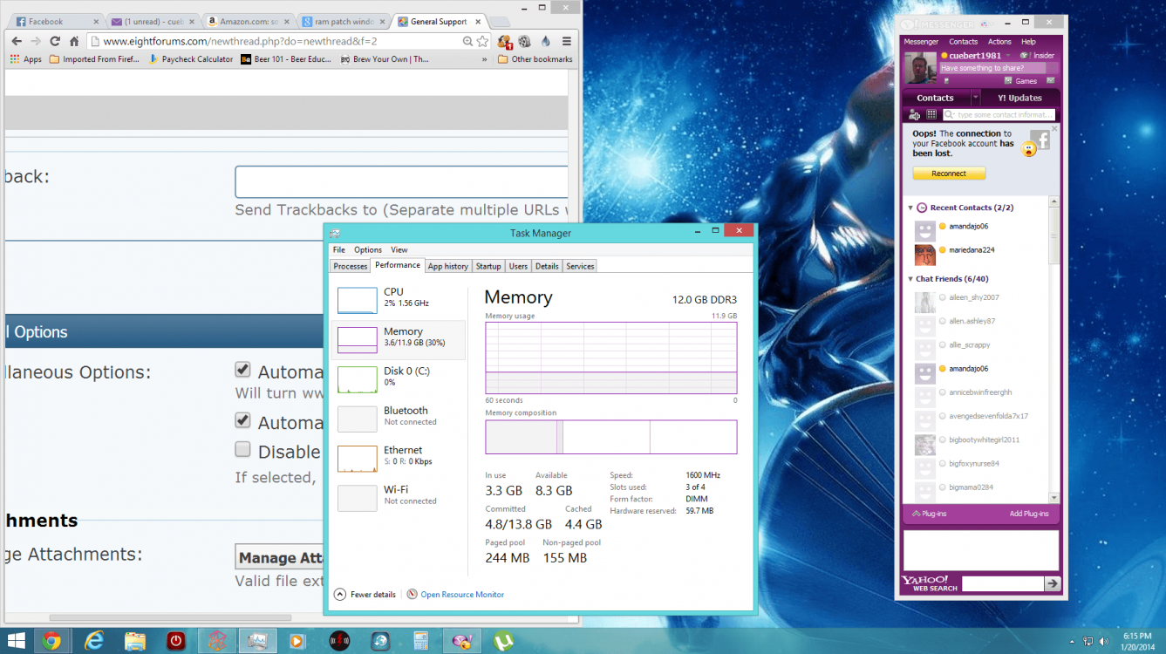Open the dropdown beside 'Have something to share?'
The width and height of the screenshot is (1166, 654).
point(1053,68)
